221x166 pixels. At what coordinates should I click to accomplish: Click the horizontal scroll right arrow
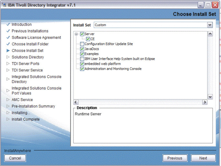click(205, 102)
